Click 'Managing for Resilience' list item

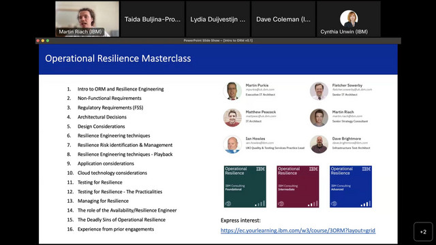point(103,201)
